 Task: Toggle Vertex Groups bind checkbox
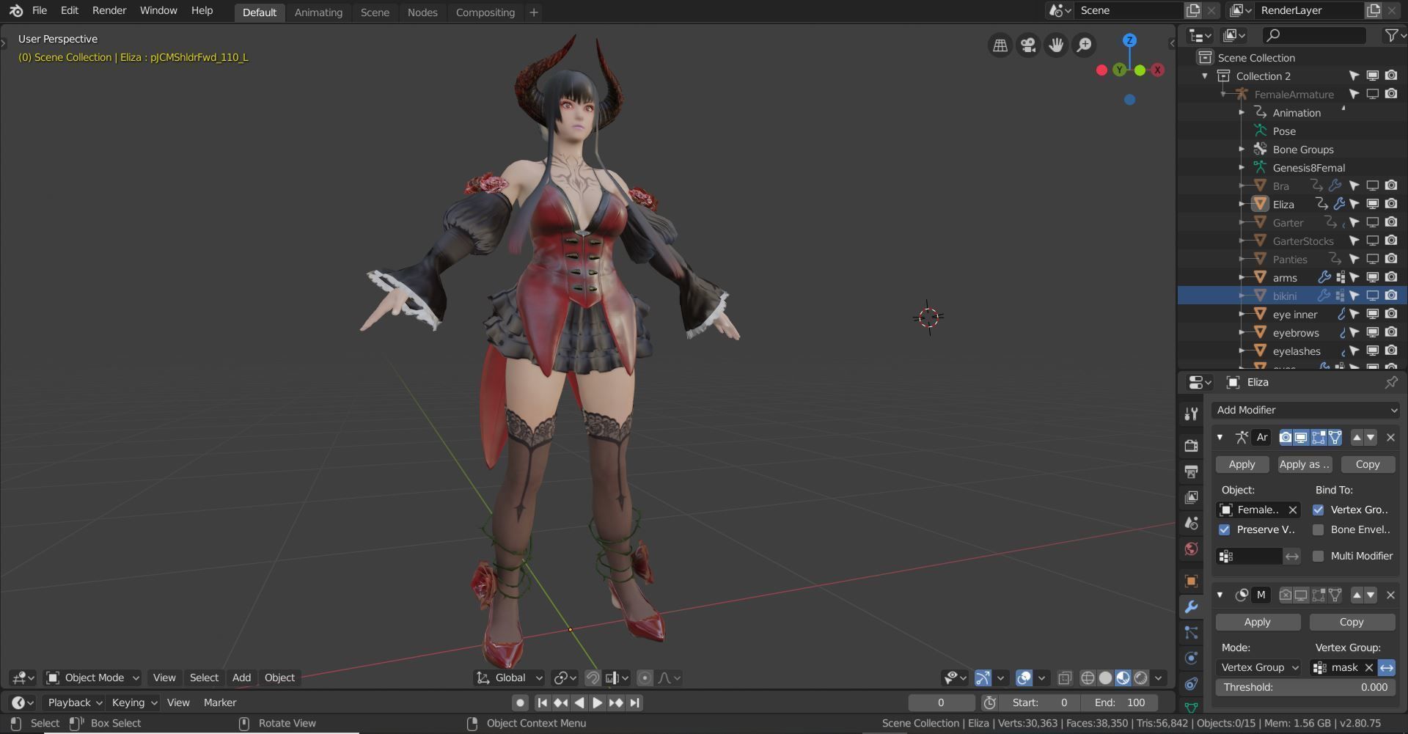tap(1319, 510)
